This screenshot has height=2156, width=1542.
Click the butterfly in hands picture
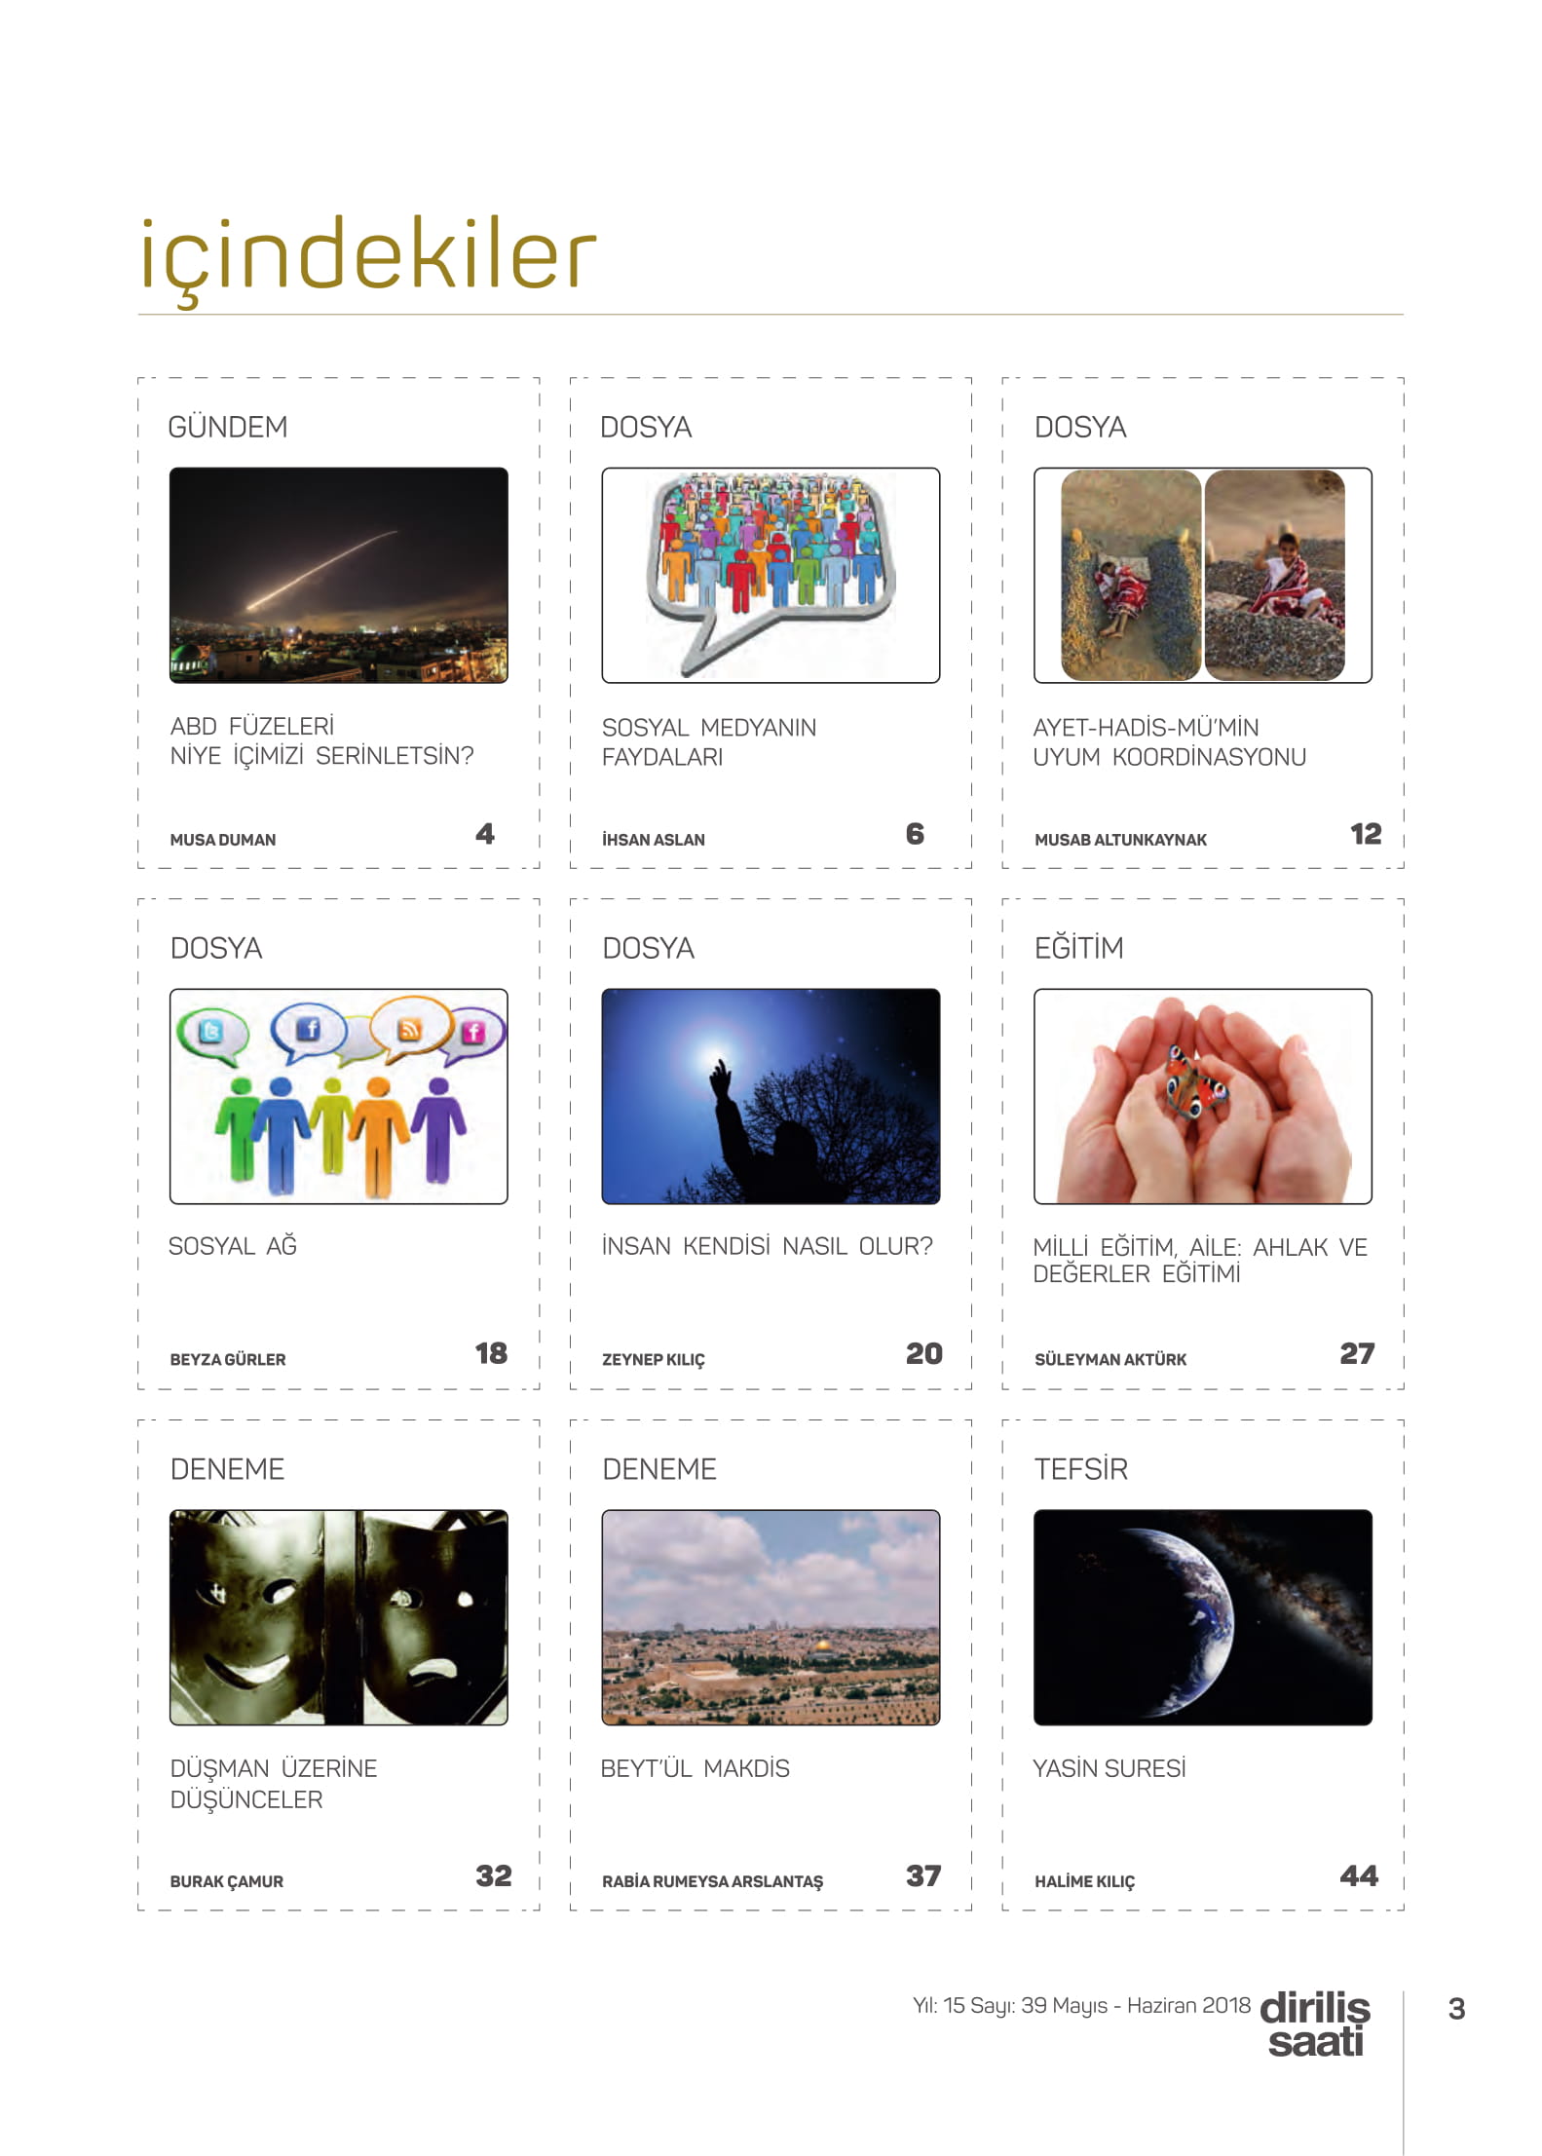(1202, 1096)
